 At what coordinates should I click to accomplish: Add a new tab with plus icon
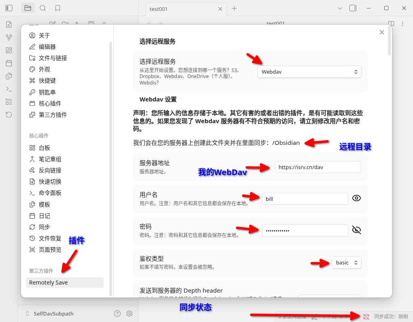[x=234, y=8]
